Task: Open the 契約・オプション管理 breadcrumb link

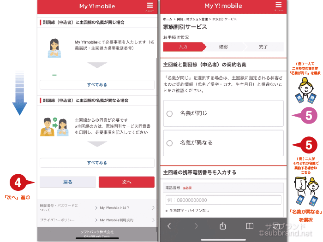Action: [192, 19]
